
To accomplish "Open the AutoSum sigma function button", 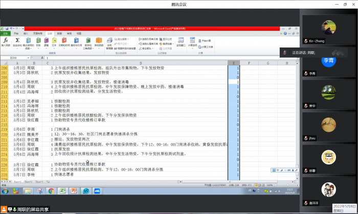I will pyautogui.click(x=17, y=43).
